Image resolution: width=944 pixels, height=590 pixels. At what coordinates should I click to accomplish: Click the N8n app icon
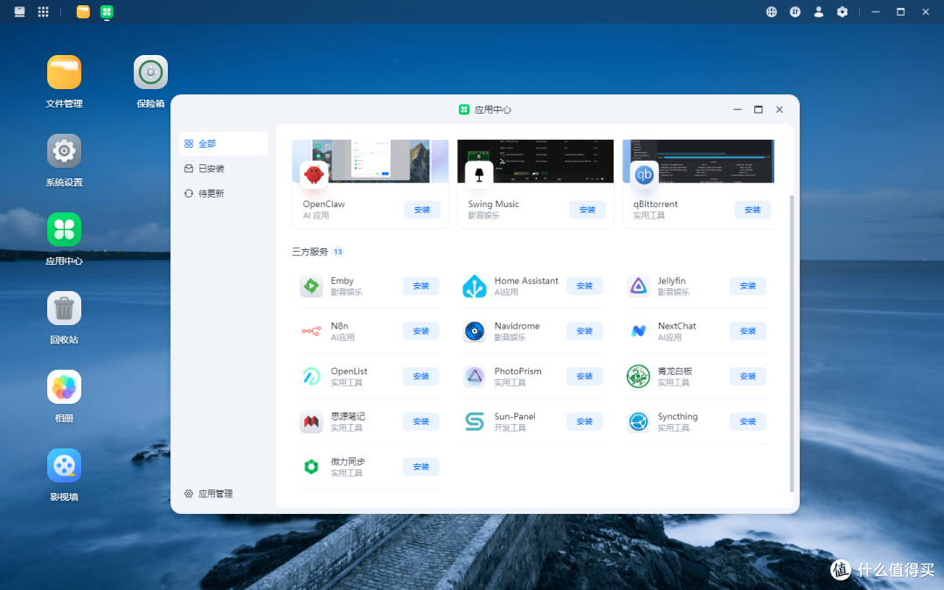[x=311, y=331]
